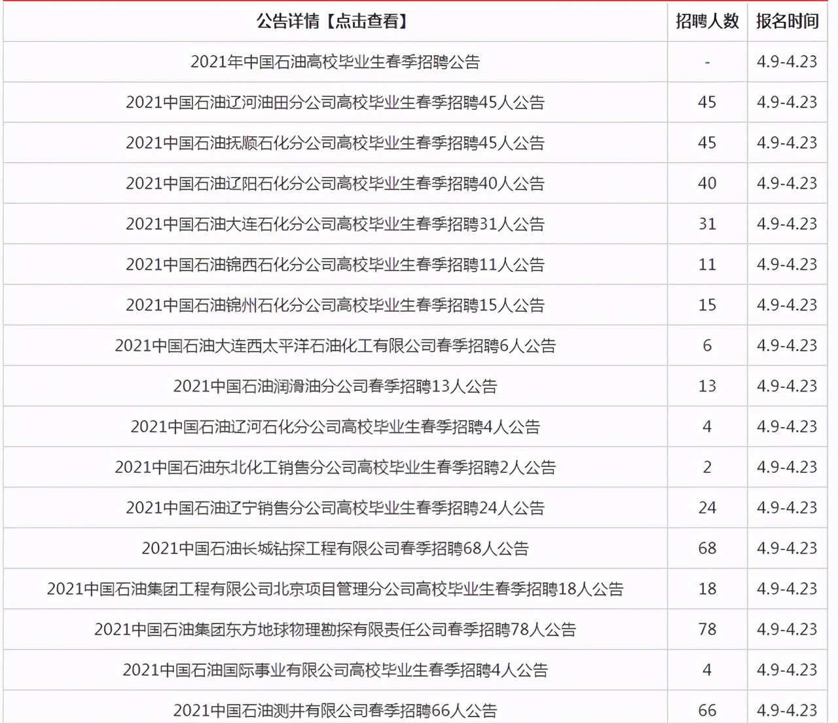Open the 润滑油分公司 13人 notice
The height and width of the screenshot is (723, 838).
tap(335, 386)
